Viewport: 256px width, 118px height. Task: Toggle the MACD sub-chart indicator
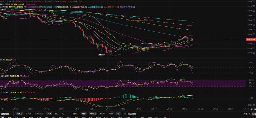[93, 114]
